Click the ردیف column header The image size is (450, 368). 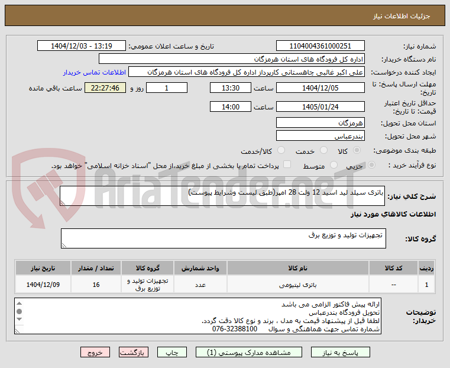tap(426, 268)
